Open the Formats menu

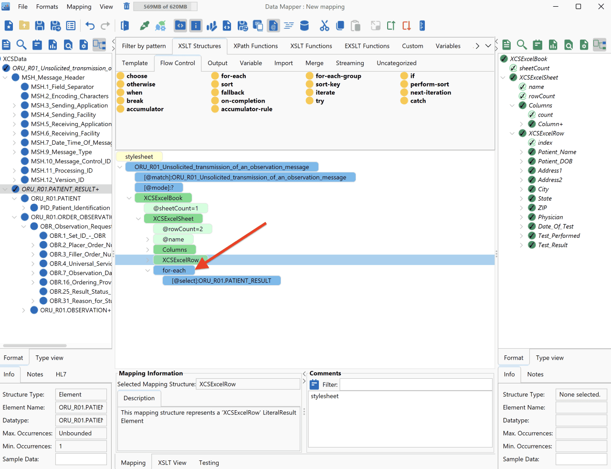(47, 7)
